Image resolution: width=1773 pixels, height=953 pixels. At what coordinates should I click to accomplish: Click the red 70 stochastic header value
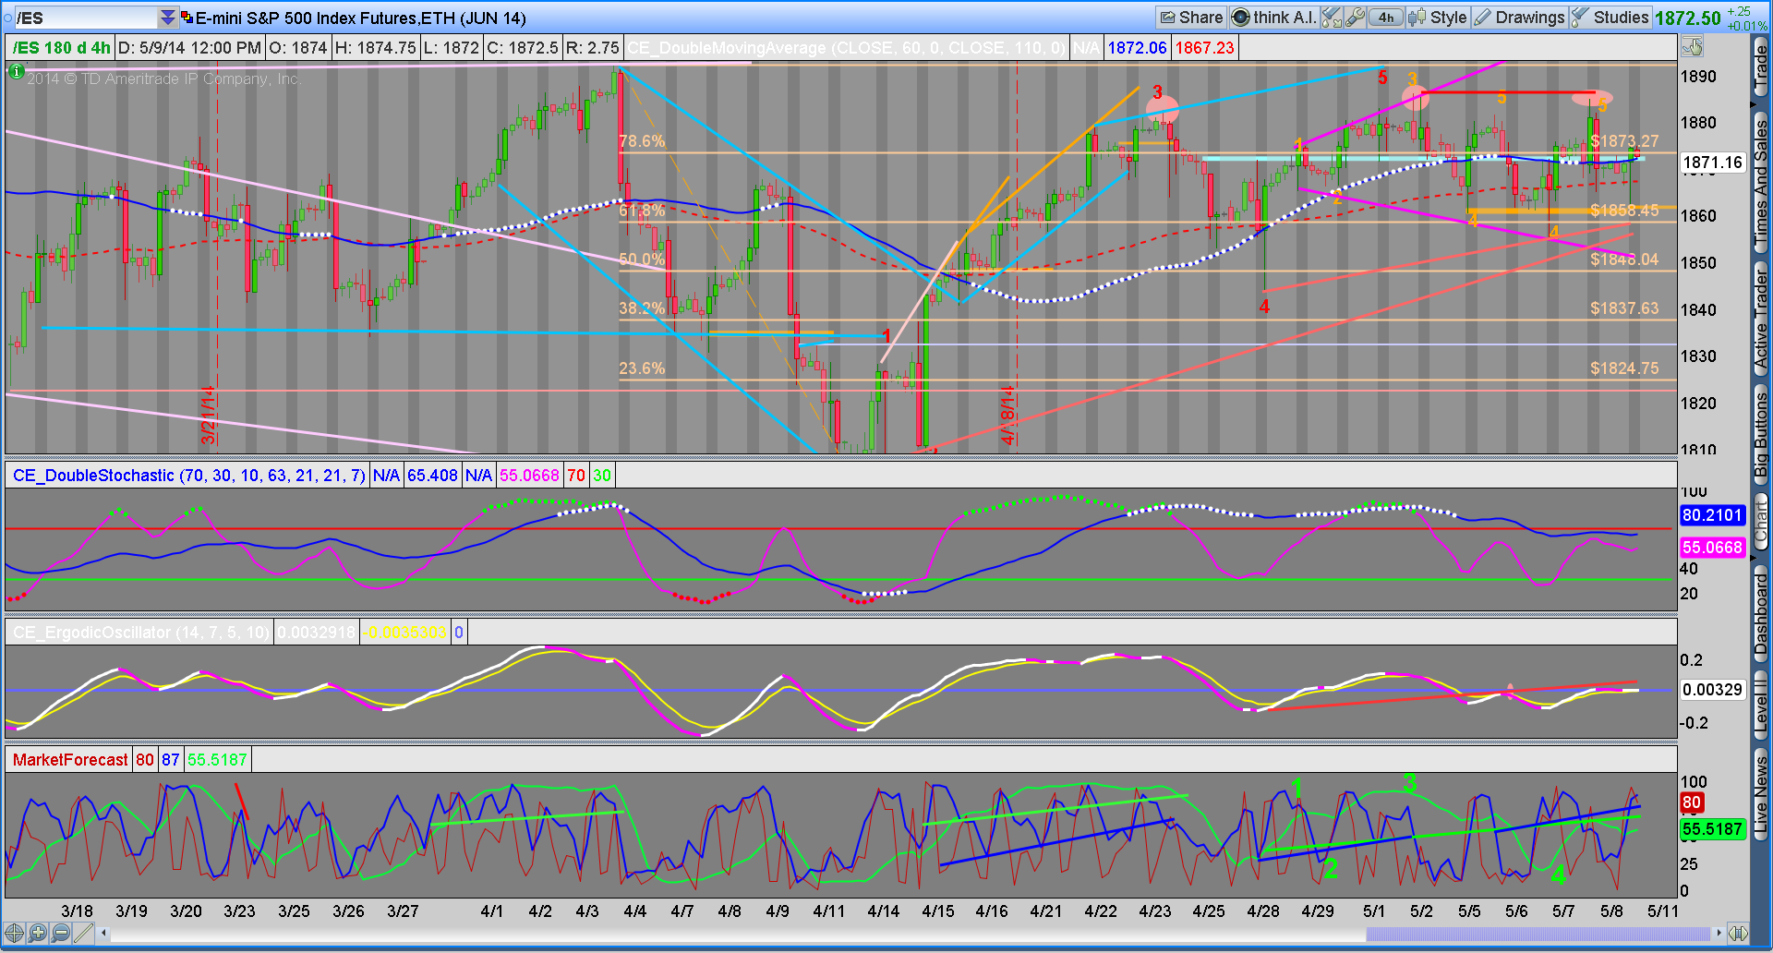576,476
